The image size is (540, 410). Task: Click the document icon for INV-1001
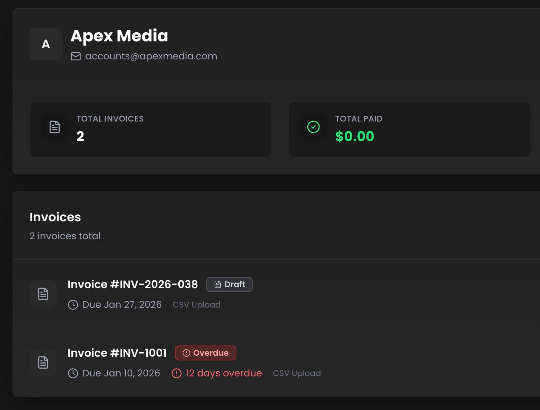[x=43, y=362]
